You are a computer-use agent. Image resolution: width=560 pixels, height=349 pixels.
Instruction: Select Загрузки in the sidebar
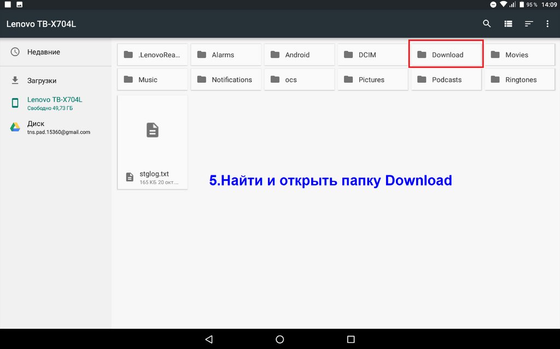pos(42,80)
